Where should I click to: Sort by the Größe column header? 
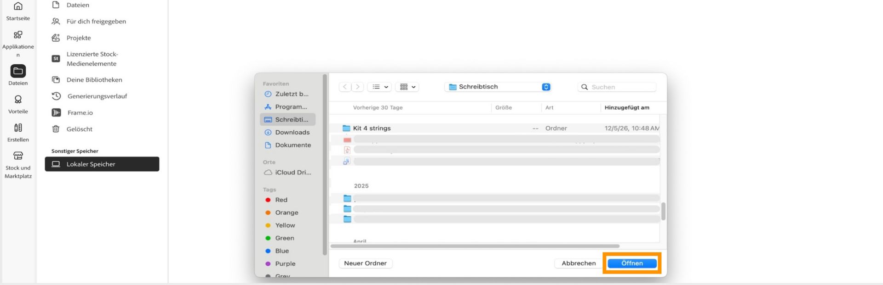pos(504,108)
